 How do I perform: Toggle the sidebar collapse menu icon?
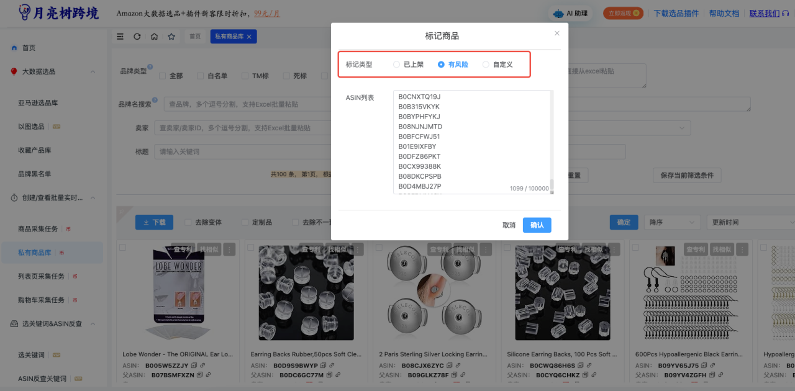(120, 37)
